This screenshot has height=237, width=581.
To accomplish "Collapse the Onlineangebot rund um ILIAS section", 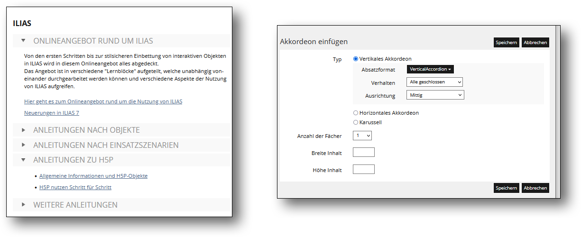I will pos(23,41).
